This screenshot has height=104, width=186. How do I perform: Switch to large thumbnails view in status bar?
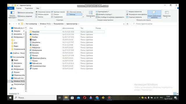pyautogui.click(x=178, y=94)
